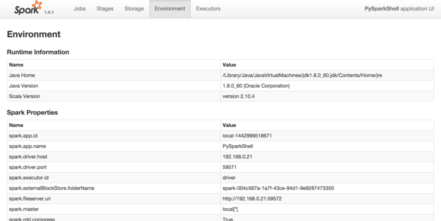
Task: Open the Storage tab
Action: point(134,9)
